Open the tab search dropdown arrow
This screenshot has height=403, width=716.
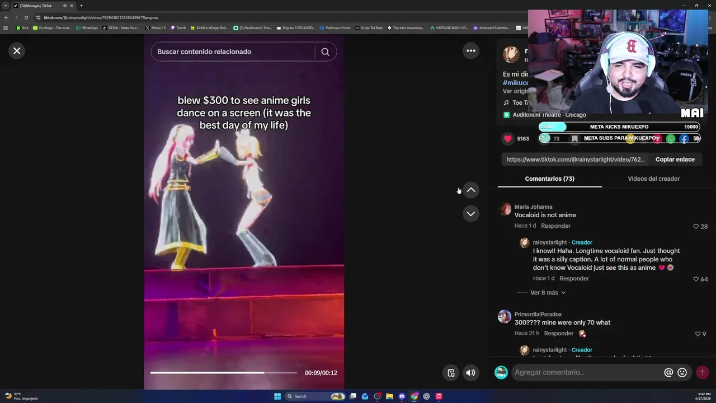tap(6, 6)
